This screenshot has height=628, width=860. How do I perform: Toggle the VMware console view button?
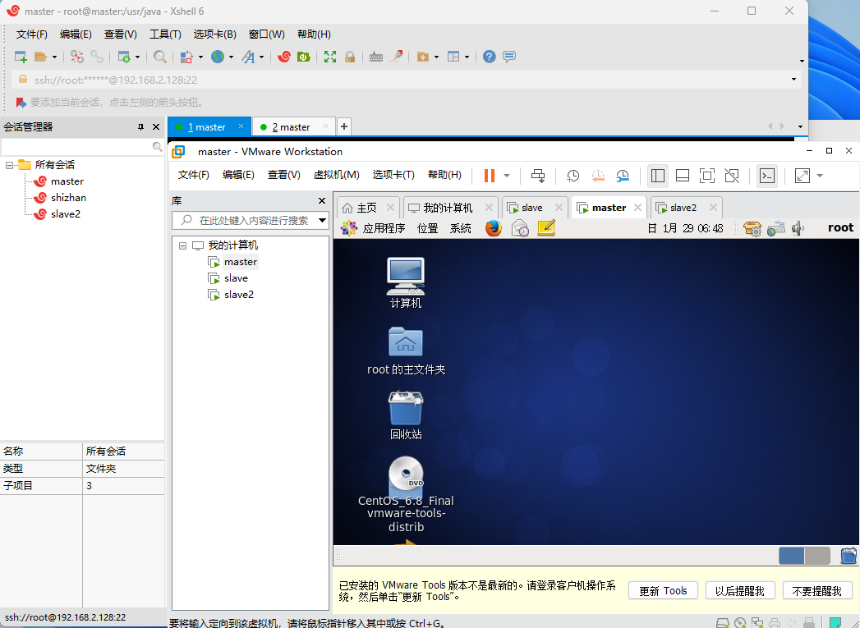pyautogui.click(x=766, y=176)
